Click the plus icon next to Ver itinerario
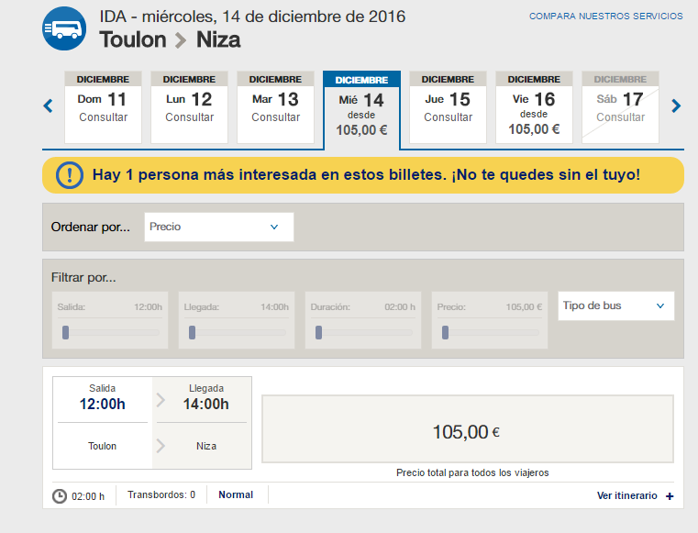Image resolution: width=698 pixels, height=533 pixels. 670,495
